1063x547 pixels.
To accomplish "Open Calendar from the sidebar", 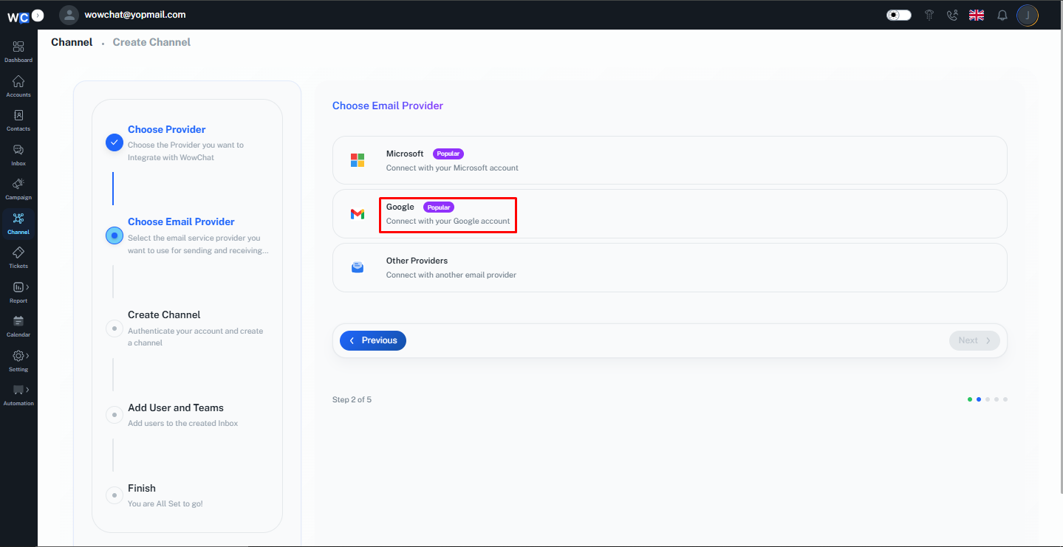I will (18, 326).
